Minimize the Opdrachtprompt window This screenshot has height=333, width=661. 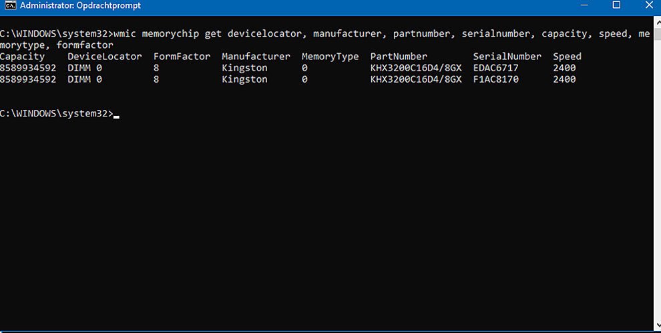click(x=584, y=5)
